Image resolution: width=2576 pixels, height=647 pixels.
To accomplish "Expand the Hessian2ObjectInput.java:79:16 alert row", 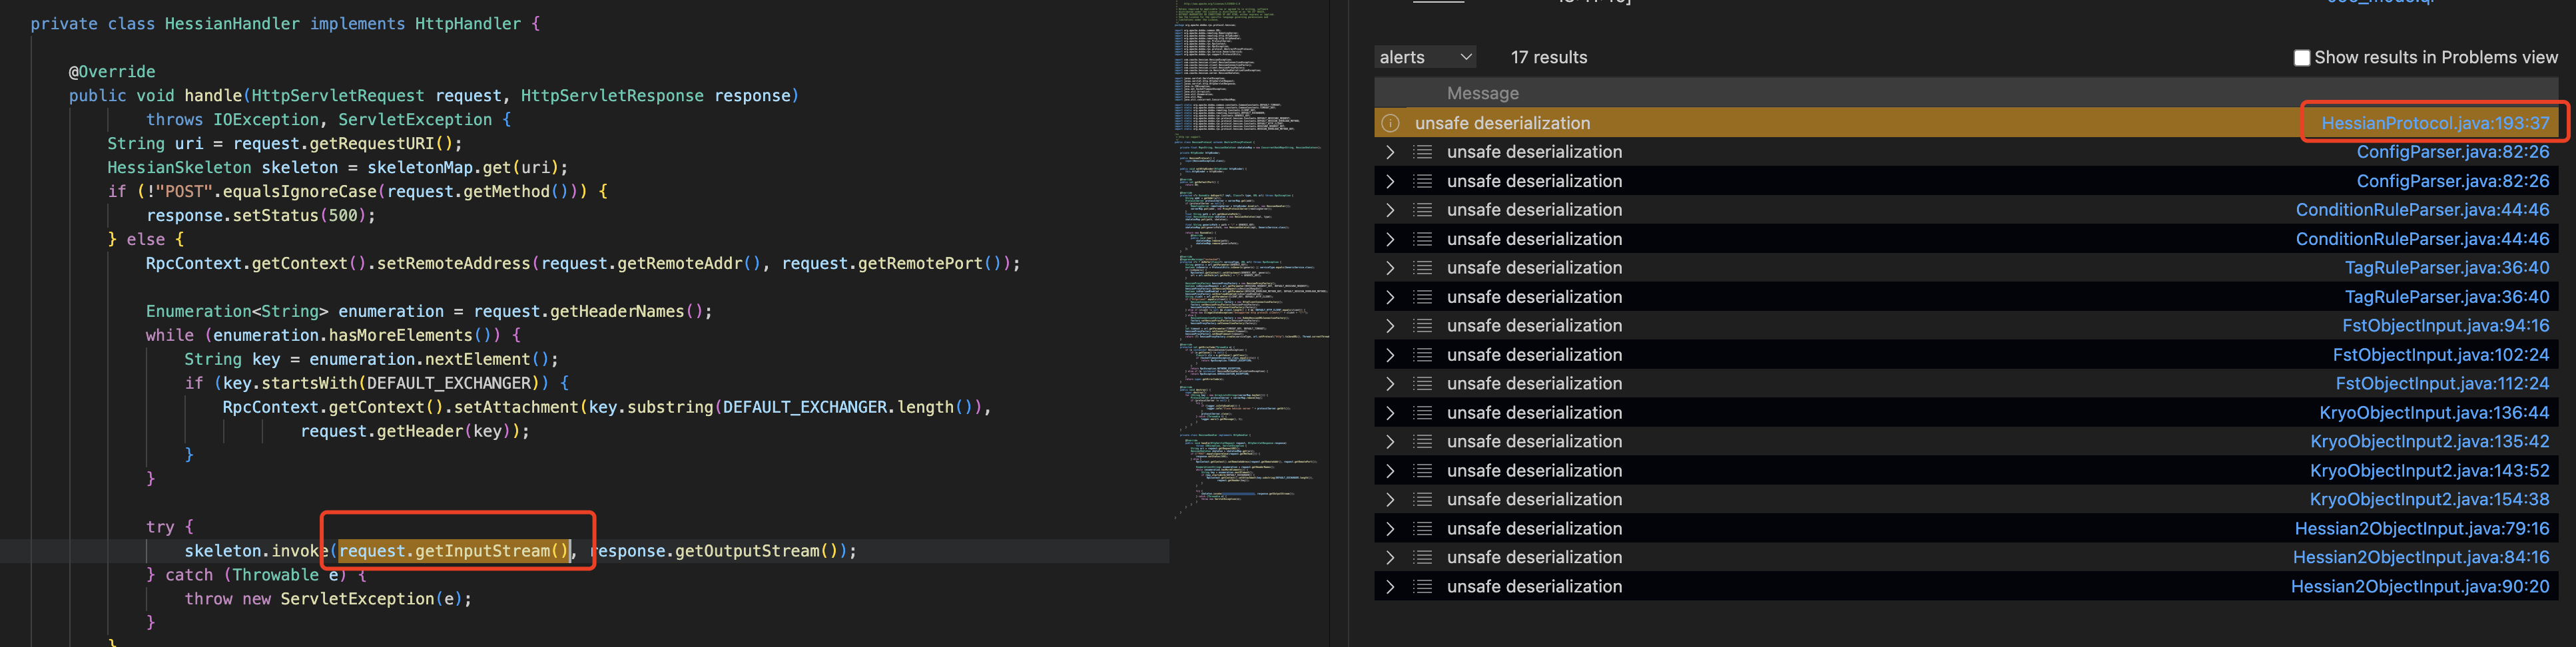I will click(x=1390, y=529).
